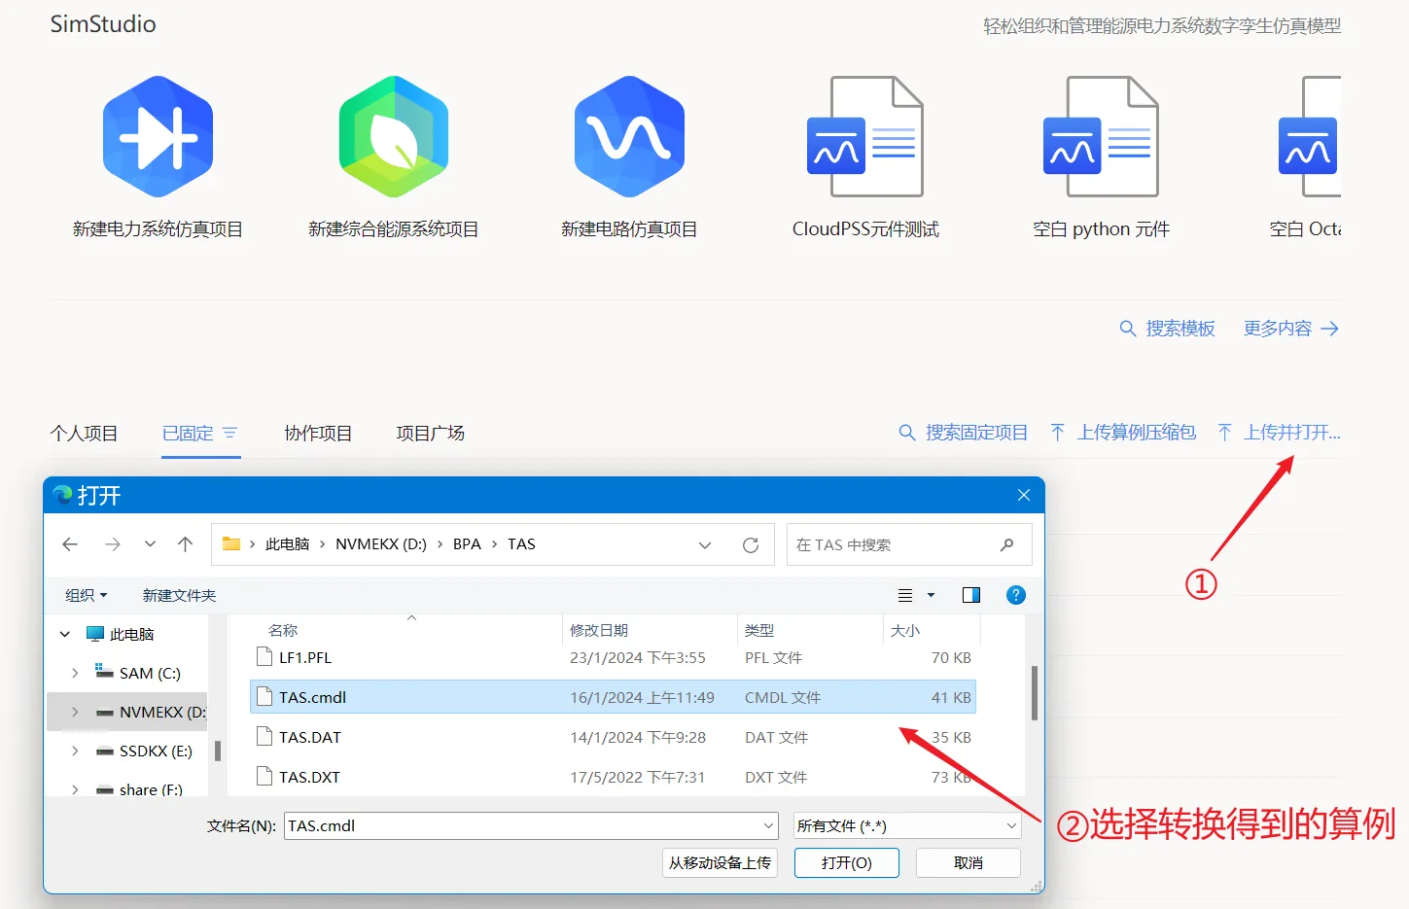Click 搜索固定项目 search link

[963, 433]
